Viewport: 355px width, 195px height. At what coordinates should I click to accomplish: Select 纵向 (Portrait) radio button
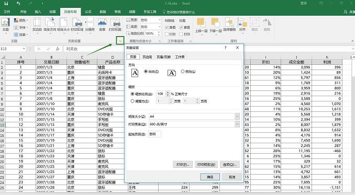click(x=146, y=72)
